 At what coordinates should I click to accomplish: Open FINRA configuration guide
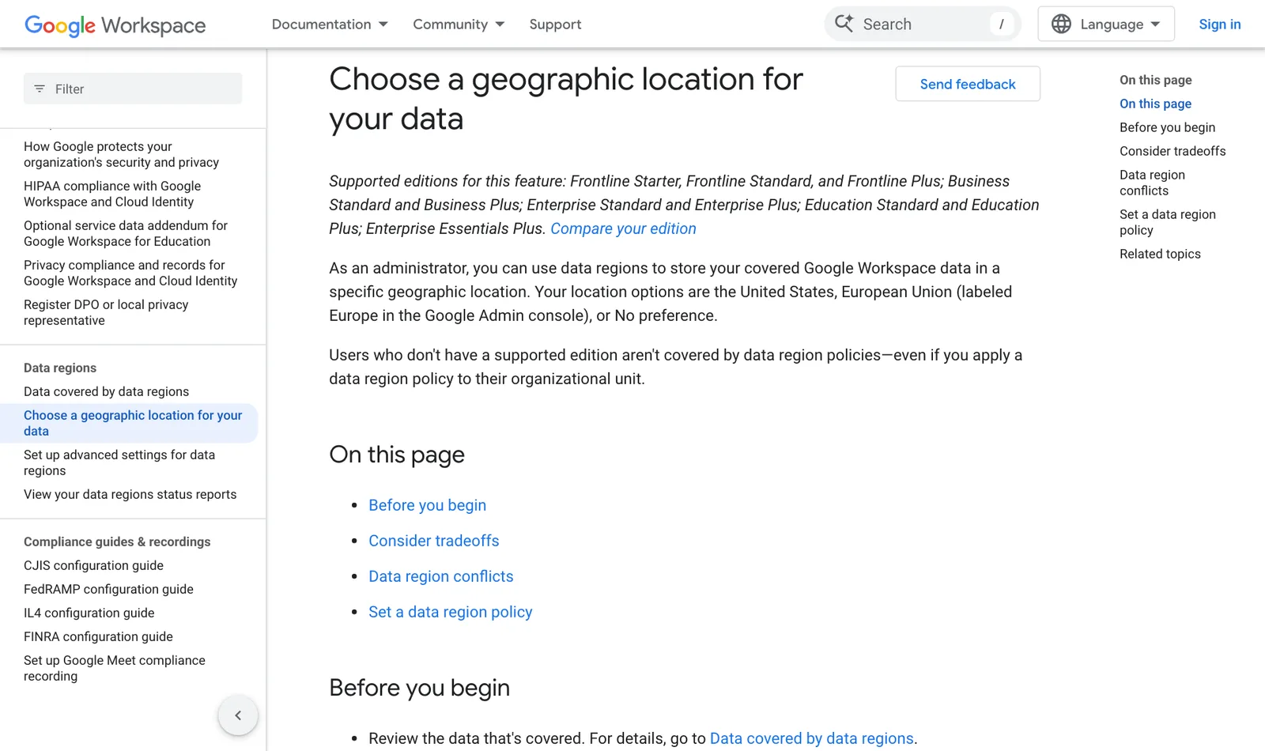[x=98, y=636]
